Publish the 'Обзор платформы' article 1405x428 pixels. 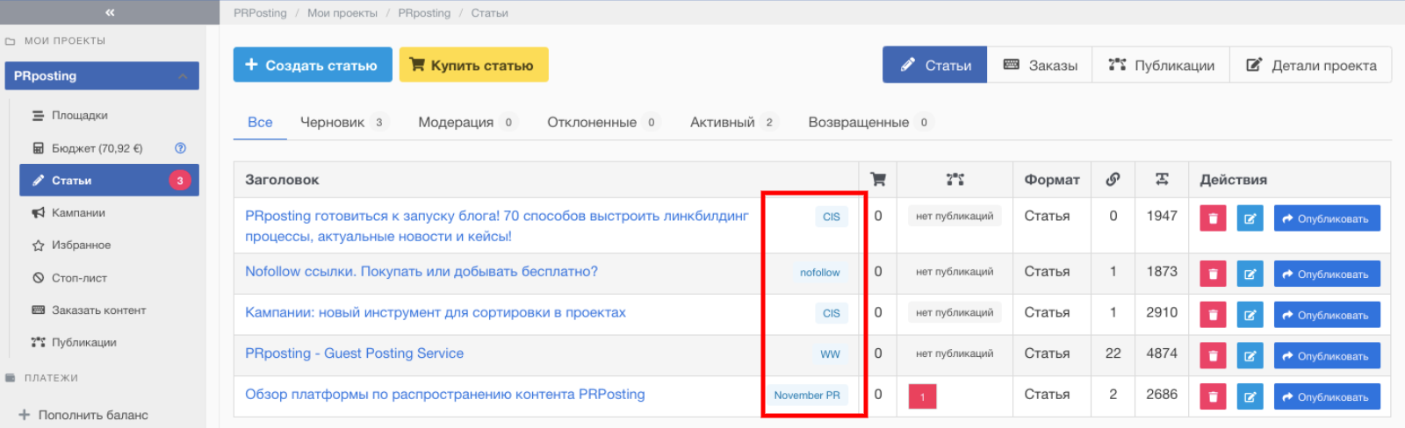[1327, 396]
